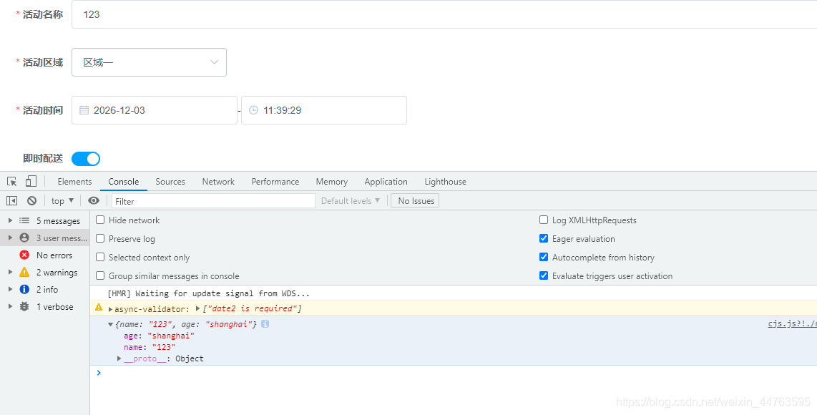The height and width of the screenshot is (415, 817).
Task: Click the messages list icon
Action: [24, 220]
